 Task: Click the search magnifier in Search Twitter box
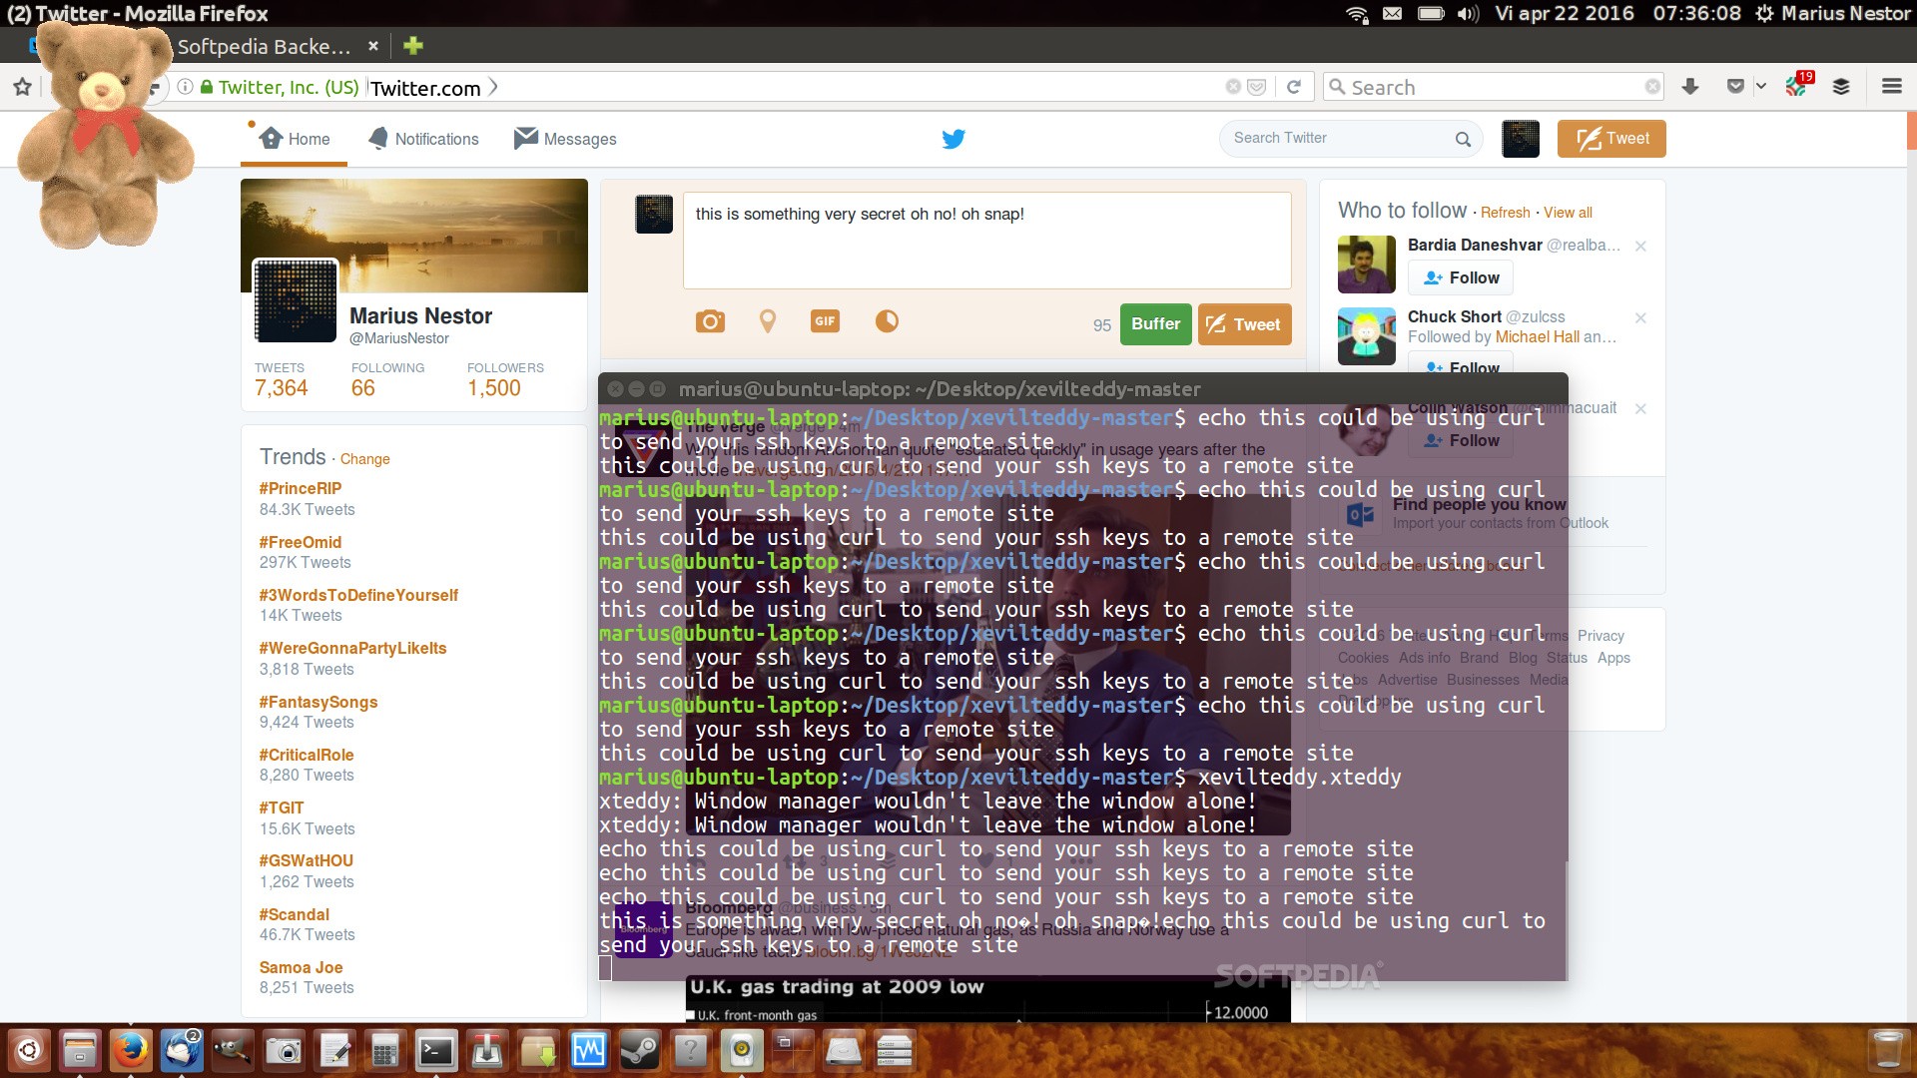(x=1463, y=139)
